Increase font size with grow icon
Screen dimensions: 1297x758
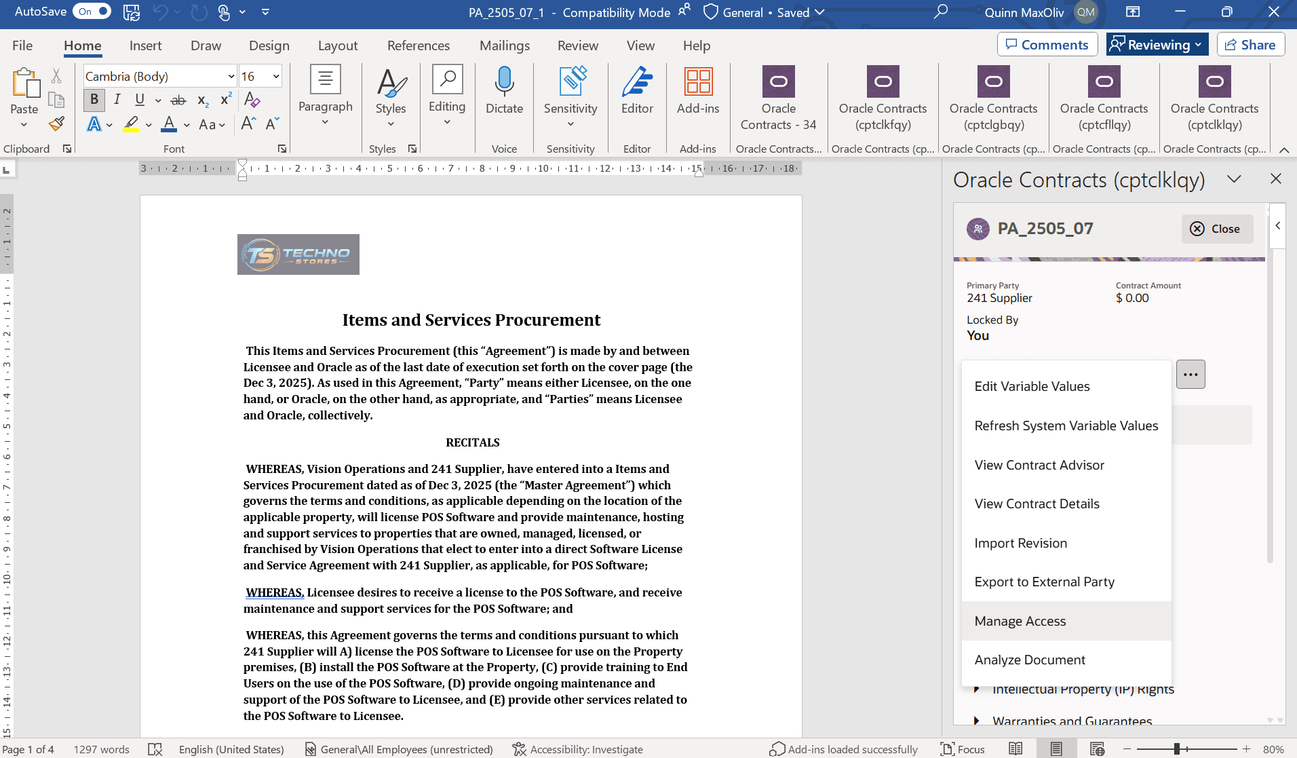(x=248, y=124)
